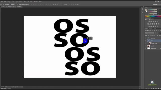Open the Image menu
The width and height of the screenshot is (161, 90).
(x=9, y=2)
